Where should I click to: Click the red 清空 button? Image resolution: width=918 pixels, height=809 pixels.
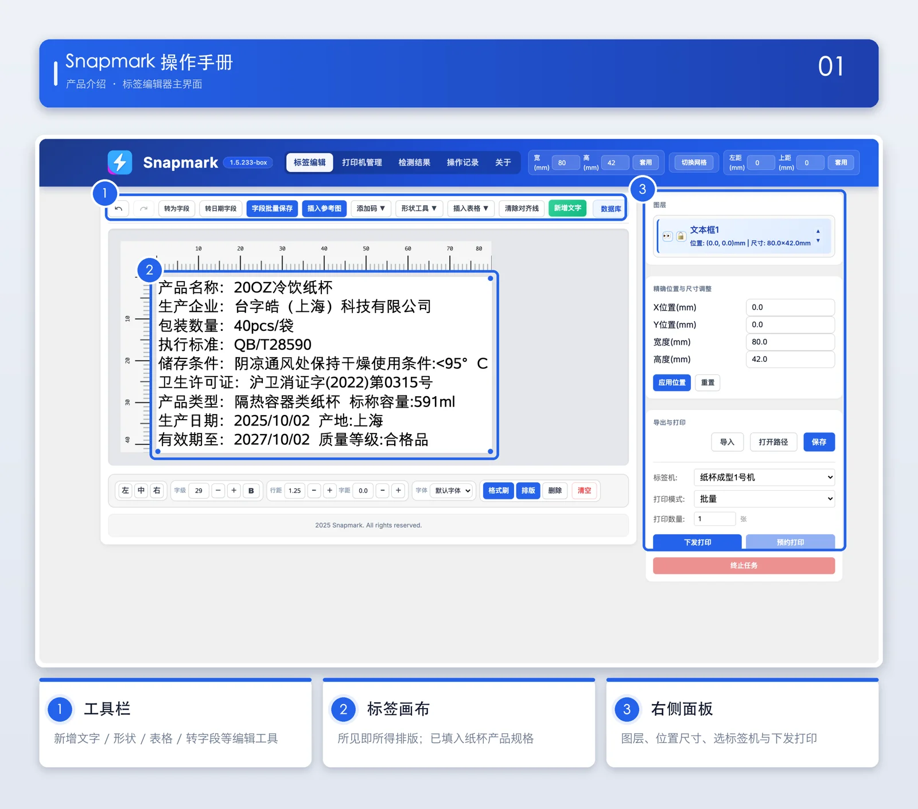(x=584, y=491)
